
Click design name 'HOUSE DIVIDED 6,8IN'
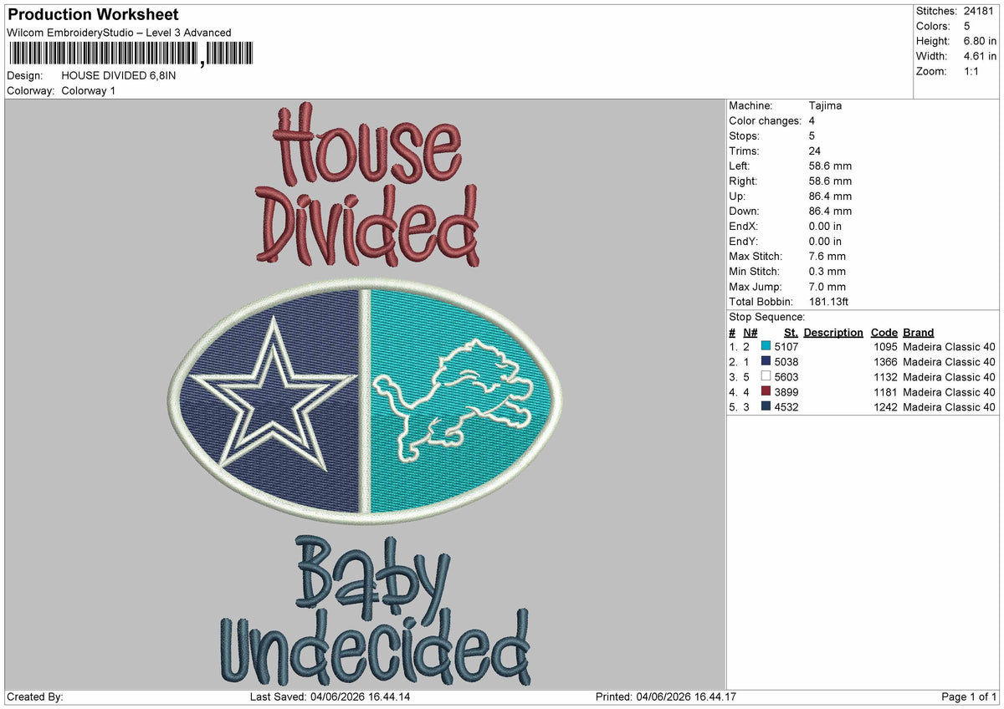119,75
